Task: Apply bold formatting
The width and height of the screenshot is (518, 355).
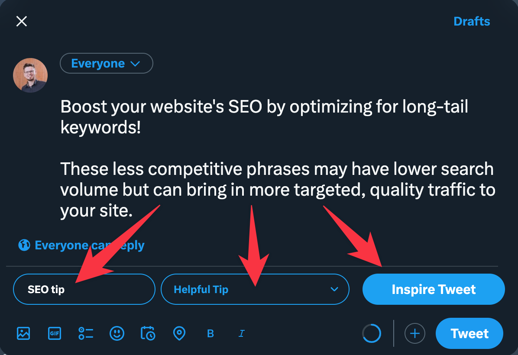Action: [210, 333]
